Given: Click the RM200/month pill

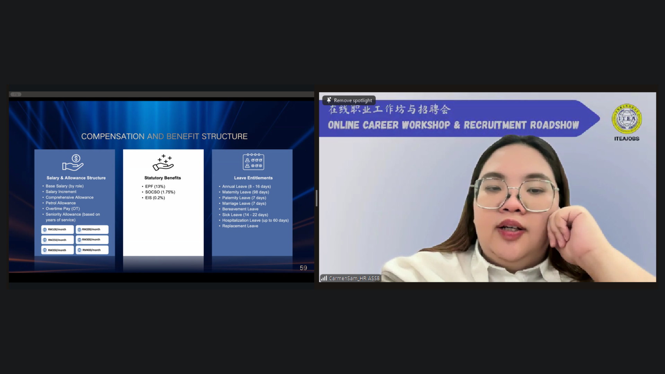Looking at the screenshot, I should [92, 230].
